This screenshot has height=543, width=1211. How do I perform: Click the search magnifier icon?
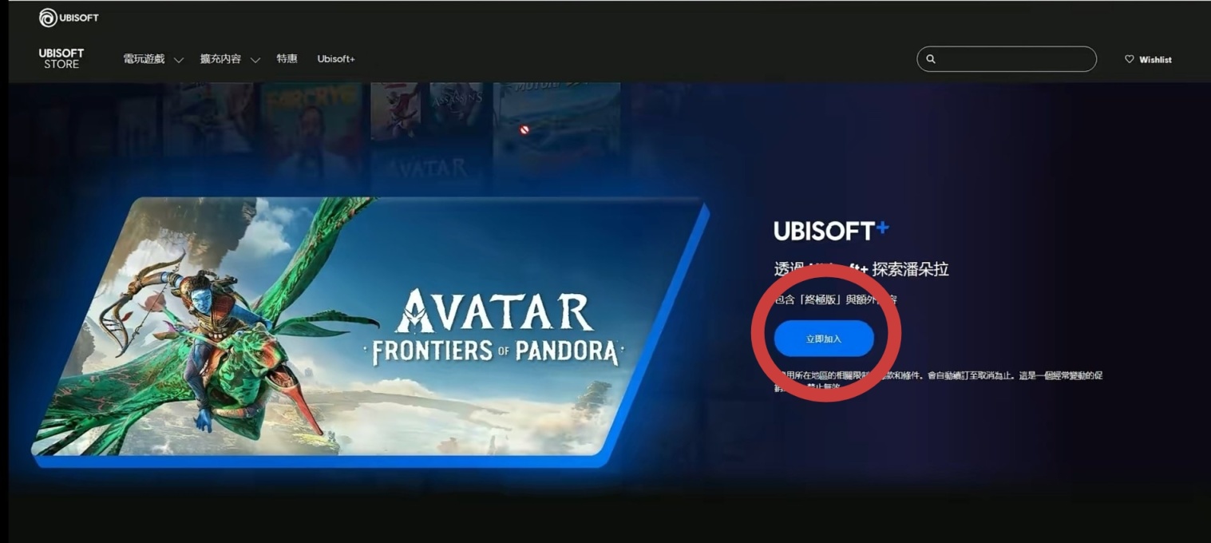[931, 59]
